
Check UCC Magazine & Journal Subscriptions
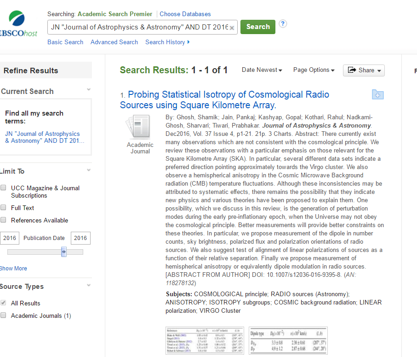click(x=4, y=187)
